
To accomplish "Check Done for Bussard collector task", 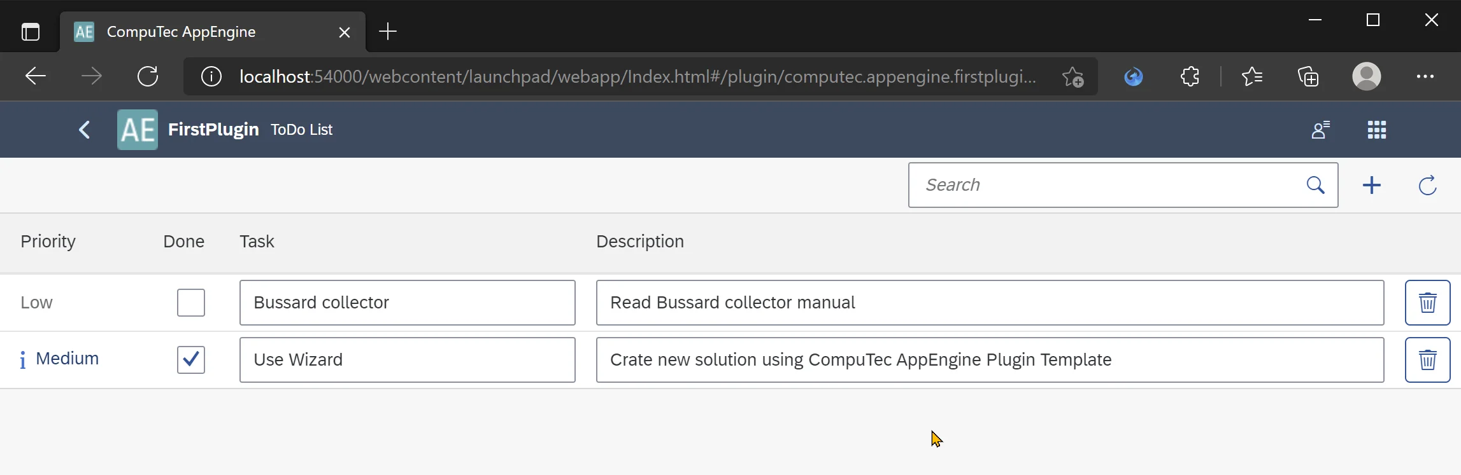I will pyautogui.click(x=190, y=303).
